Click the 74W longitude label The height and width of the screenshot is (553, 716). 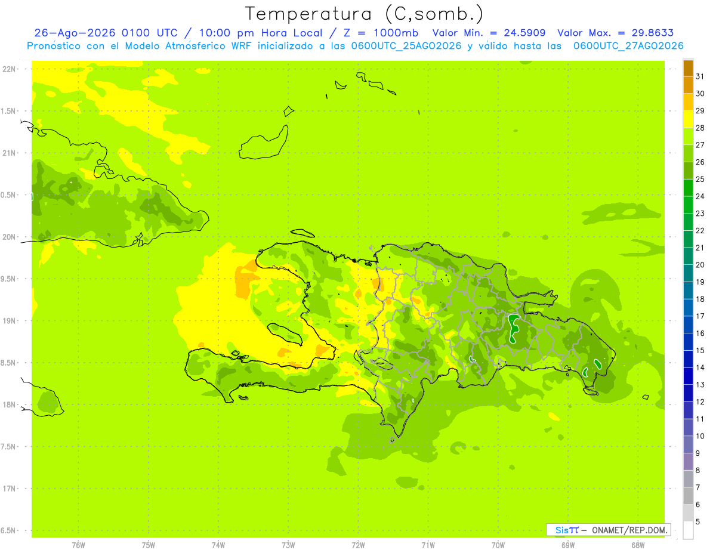[218, 545]
